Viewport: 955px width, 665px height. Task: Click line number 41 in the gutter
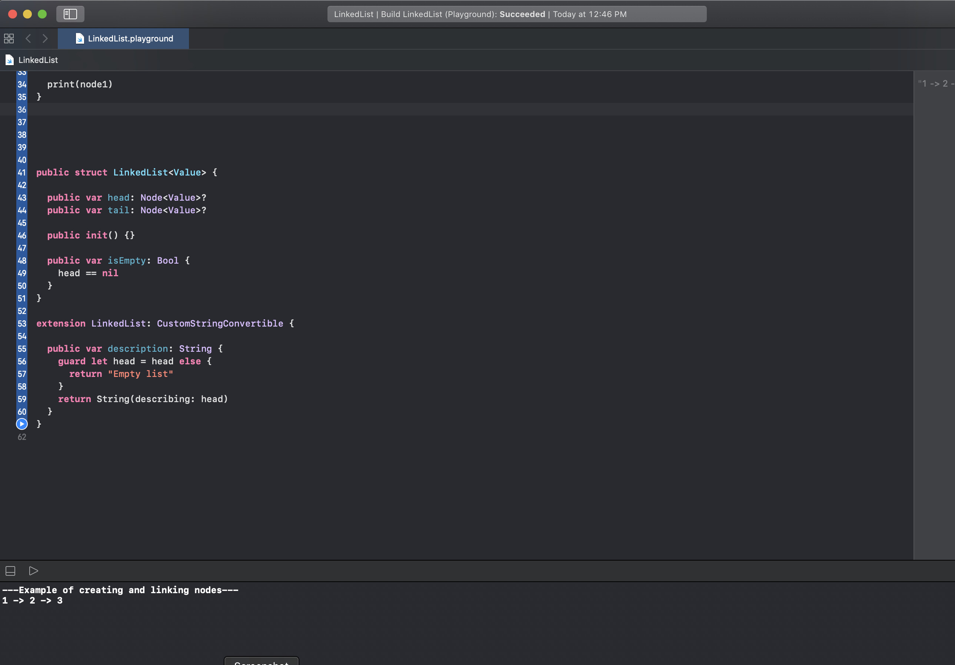[21, 173]
